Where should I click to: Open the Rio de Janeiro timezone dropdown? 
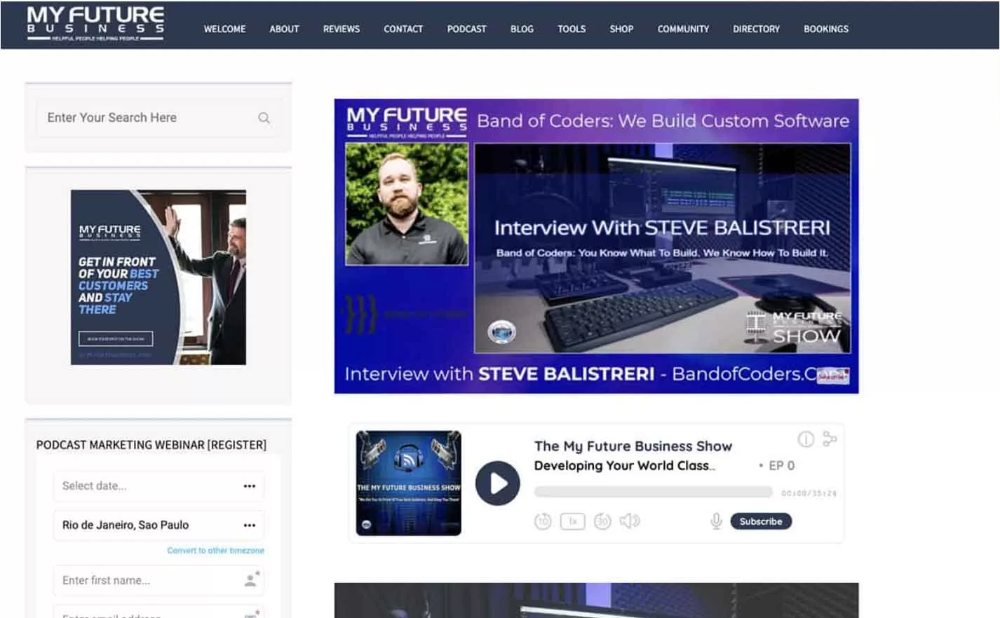[158, 525]
